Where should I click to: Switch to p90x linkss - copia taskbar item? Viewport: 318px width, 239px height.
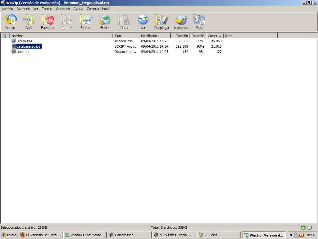(174, 235)
